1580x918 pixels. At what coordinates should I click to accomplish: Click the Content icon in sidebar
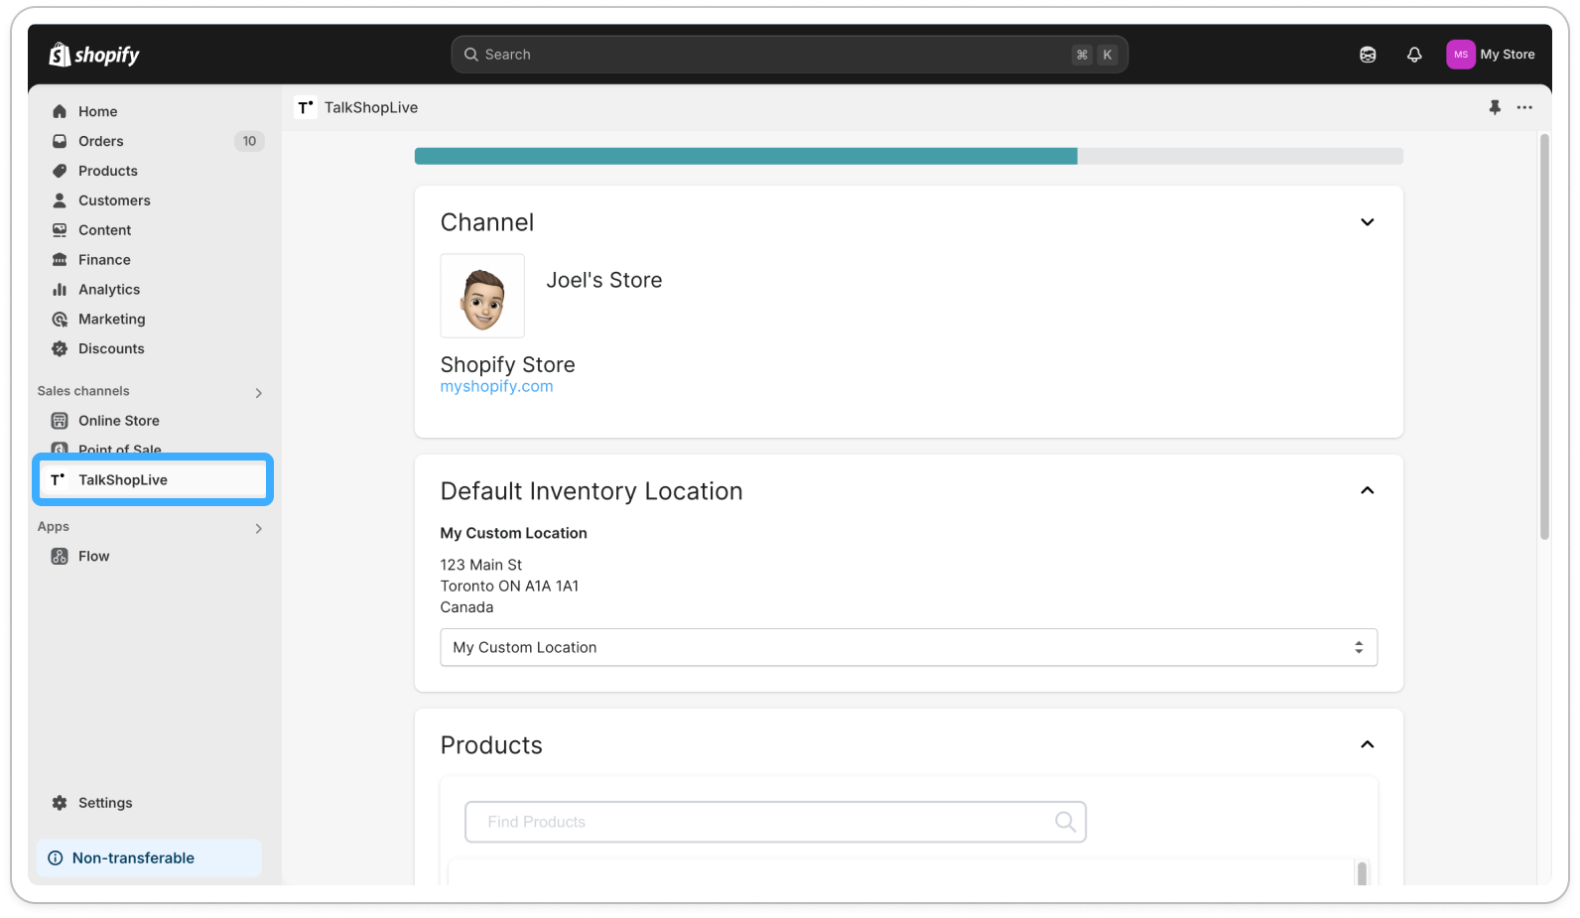coord(60,230)
